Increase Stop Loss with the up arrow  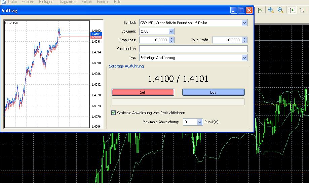pos(171,39)
